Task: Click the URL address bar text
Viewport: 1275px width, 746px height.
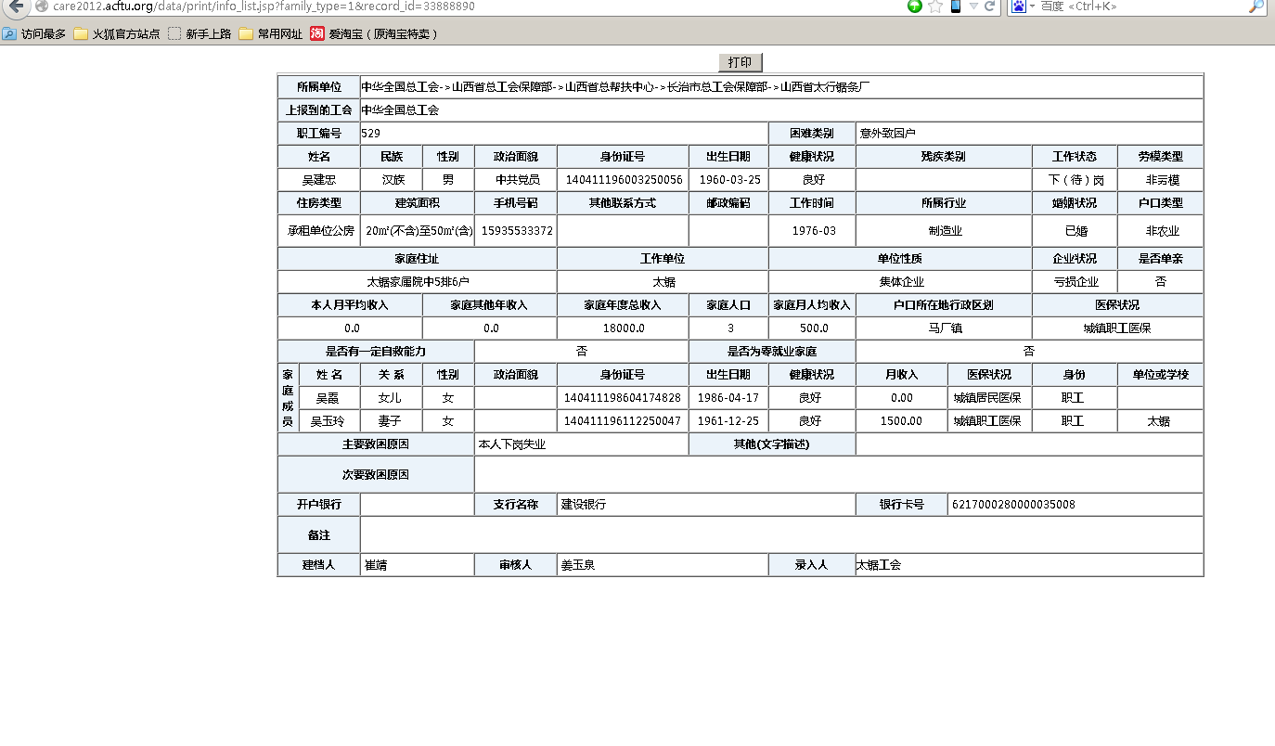Action: click(x=264, y=6)
